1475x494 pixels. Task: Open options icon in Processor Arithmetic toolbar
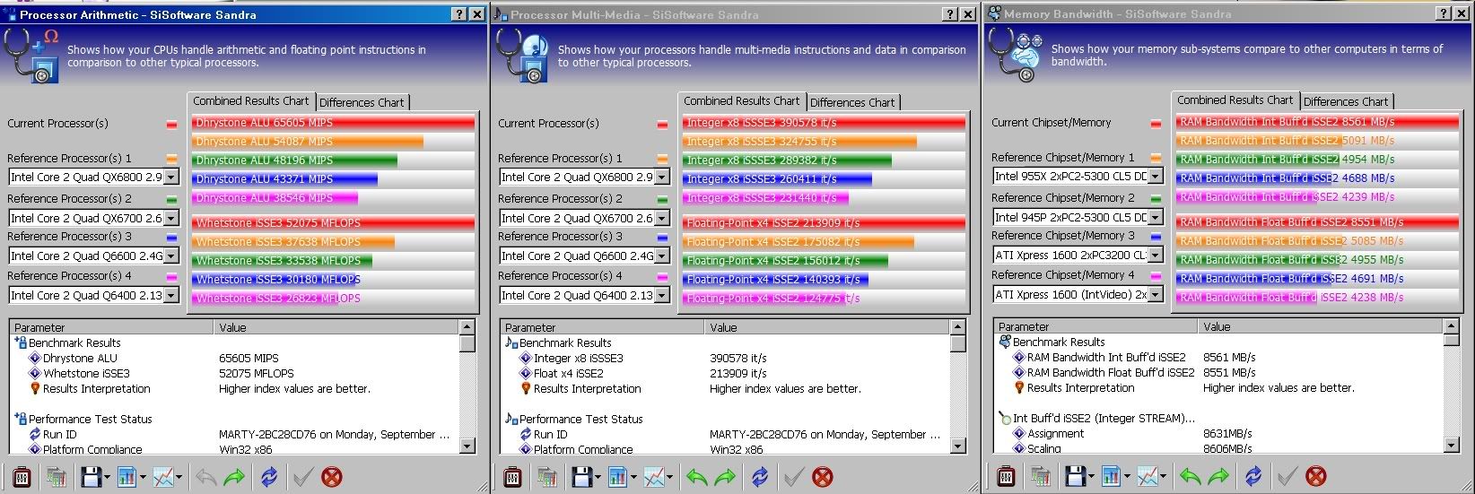[x=20, y=476]
